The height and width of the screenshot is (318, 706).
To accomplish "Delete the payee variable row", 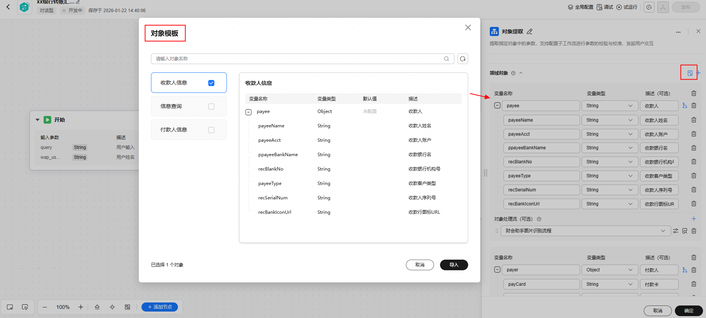I will [694, 106].
